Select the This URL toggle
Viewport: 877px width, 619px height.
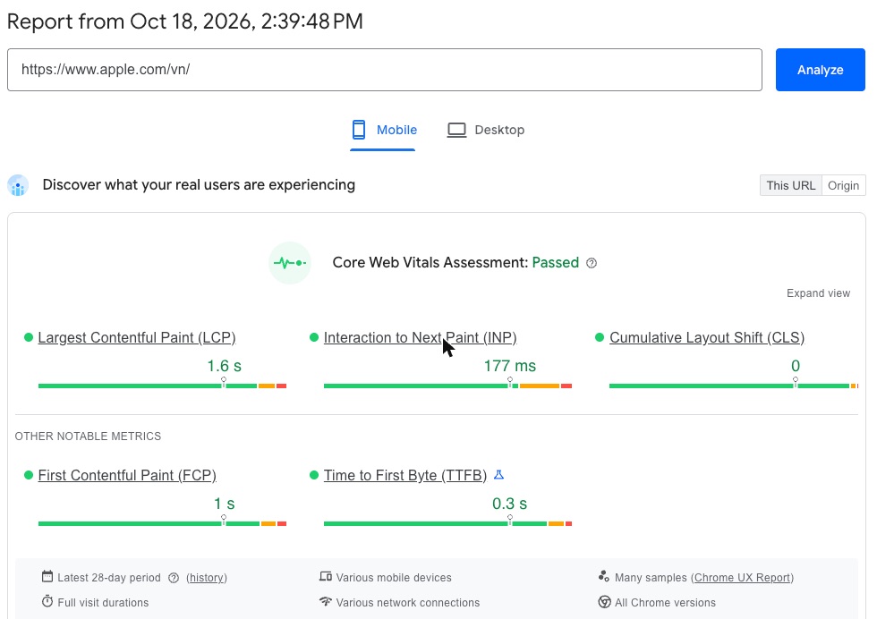[x=791, y=186]
